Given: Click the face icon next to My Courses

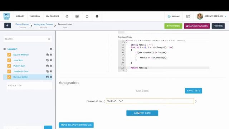Looking at the screenshot, I should 67,16.
